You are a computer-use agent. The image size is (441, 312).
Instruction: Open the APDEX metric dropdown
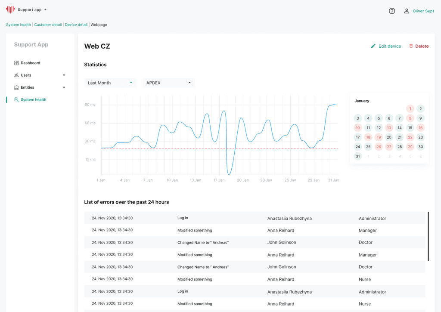tap(169, 83)
